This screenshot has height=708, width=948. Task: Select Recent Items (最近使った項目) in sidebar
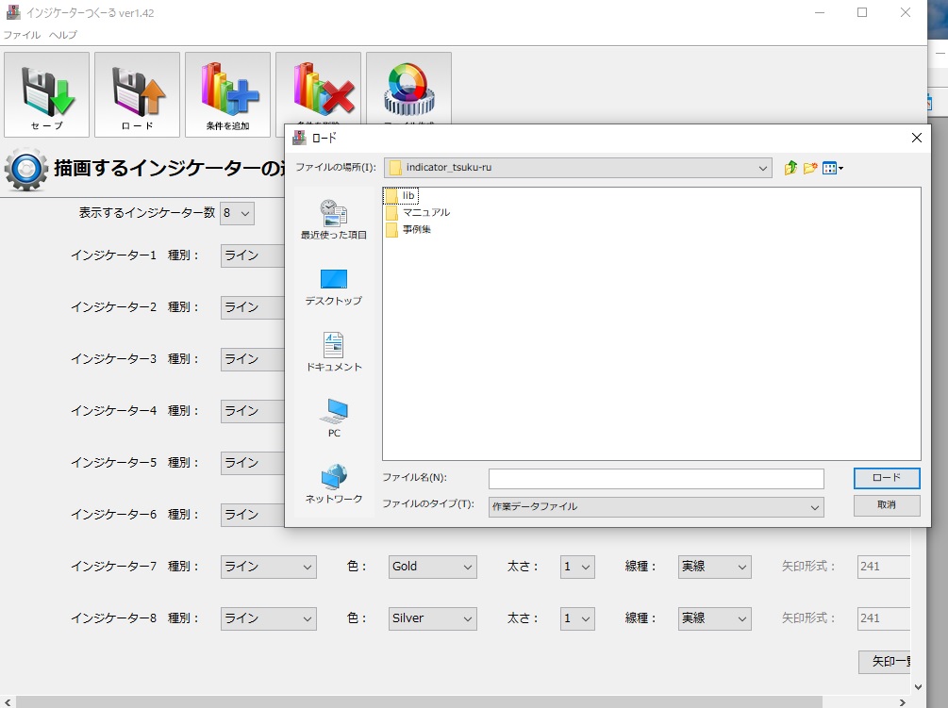point(333,219)
